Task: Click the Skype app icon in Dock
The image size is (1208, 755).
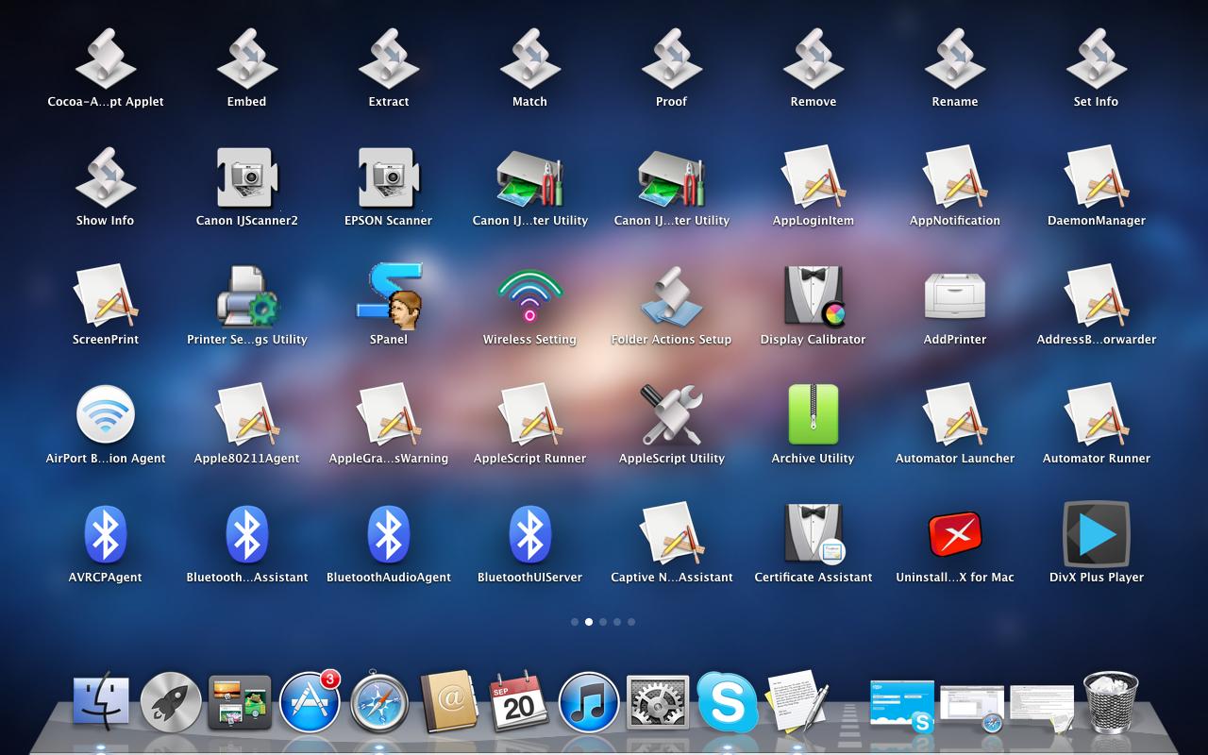Action: [727, 703]
